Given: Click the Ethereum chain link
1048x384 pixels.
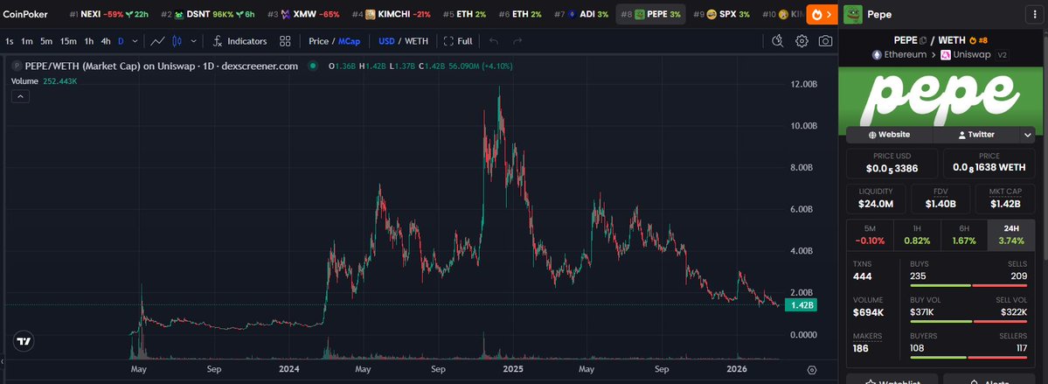Looking at the screenshot, I should 899,55.
